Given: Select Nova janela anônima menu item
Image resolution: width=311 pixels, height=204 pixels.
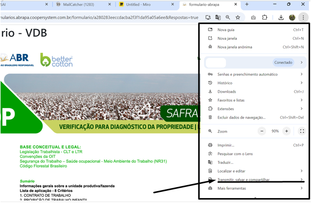Looking at the screenshot, I should click(x=235, y=47).
